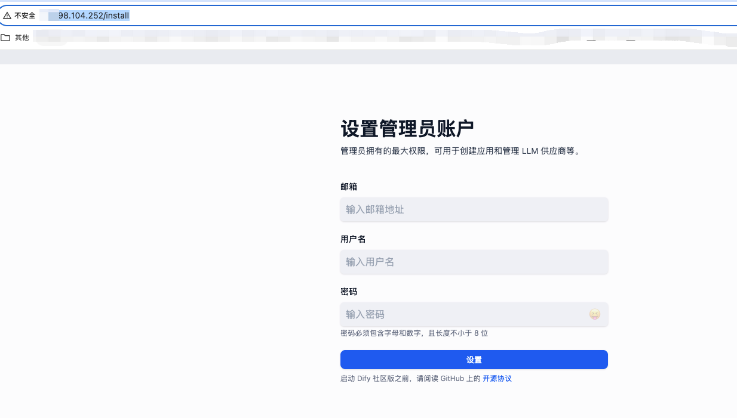Click the administrator permissions description text
This screenshot has width=737, height=418.
click(x=460, y=151)
